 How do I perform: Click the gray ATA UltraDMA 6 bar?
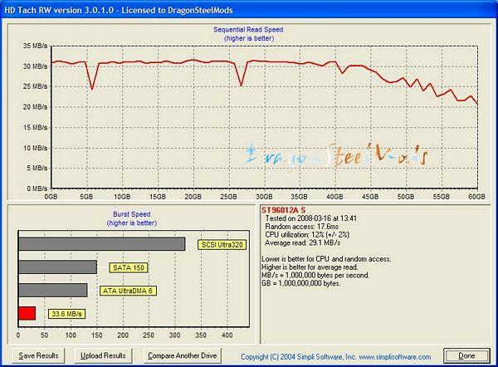(x=52, y=291)
